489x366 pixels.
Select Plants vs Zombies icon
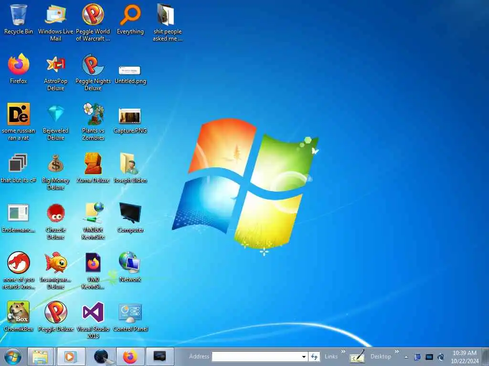click(x=93, y=122)
